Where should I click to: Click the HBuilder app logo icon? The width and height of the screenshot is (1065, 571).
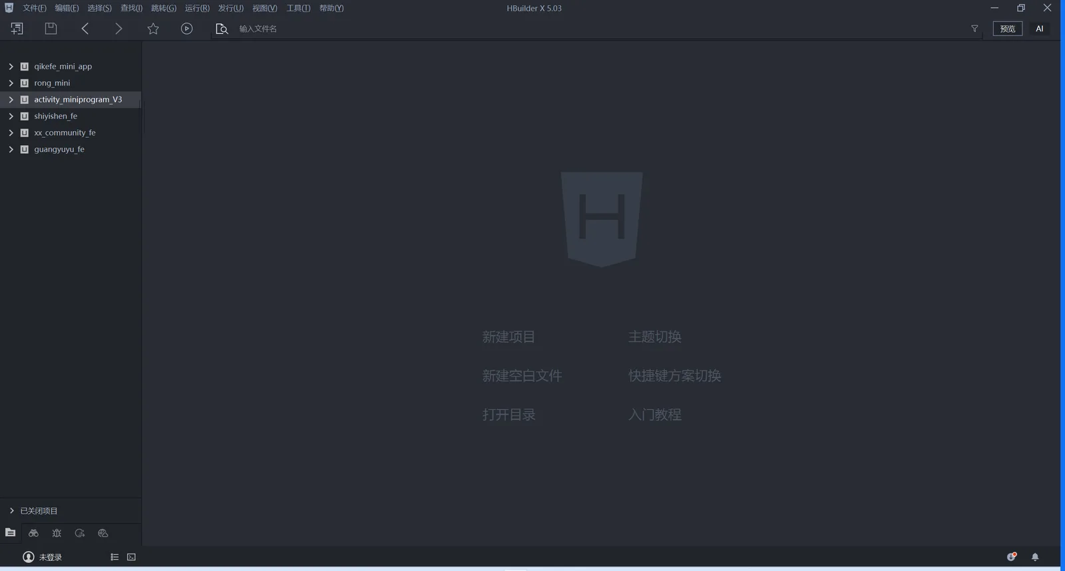point(9,8)
